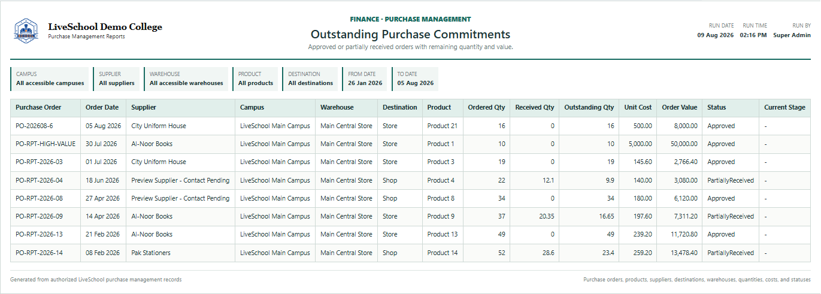Image resolution: width=821 pixels, height=294 pixels.
Task: Click unit cost 145.60
Action: pos(642,162)
